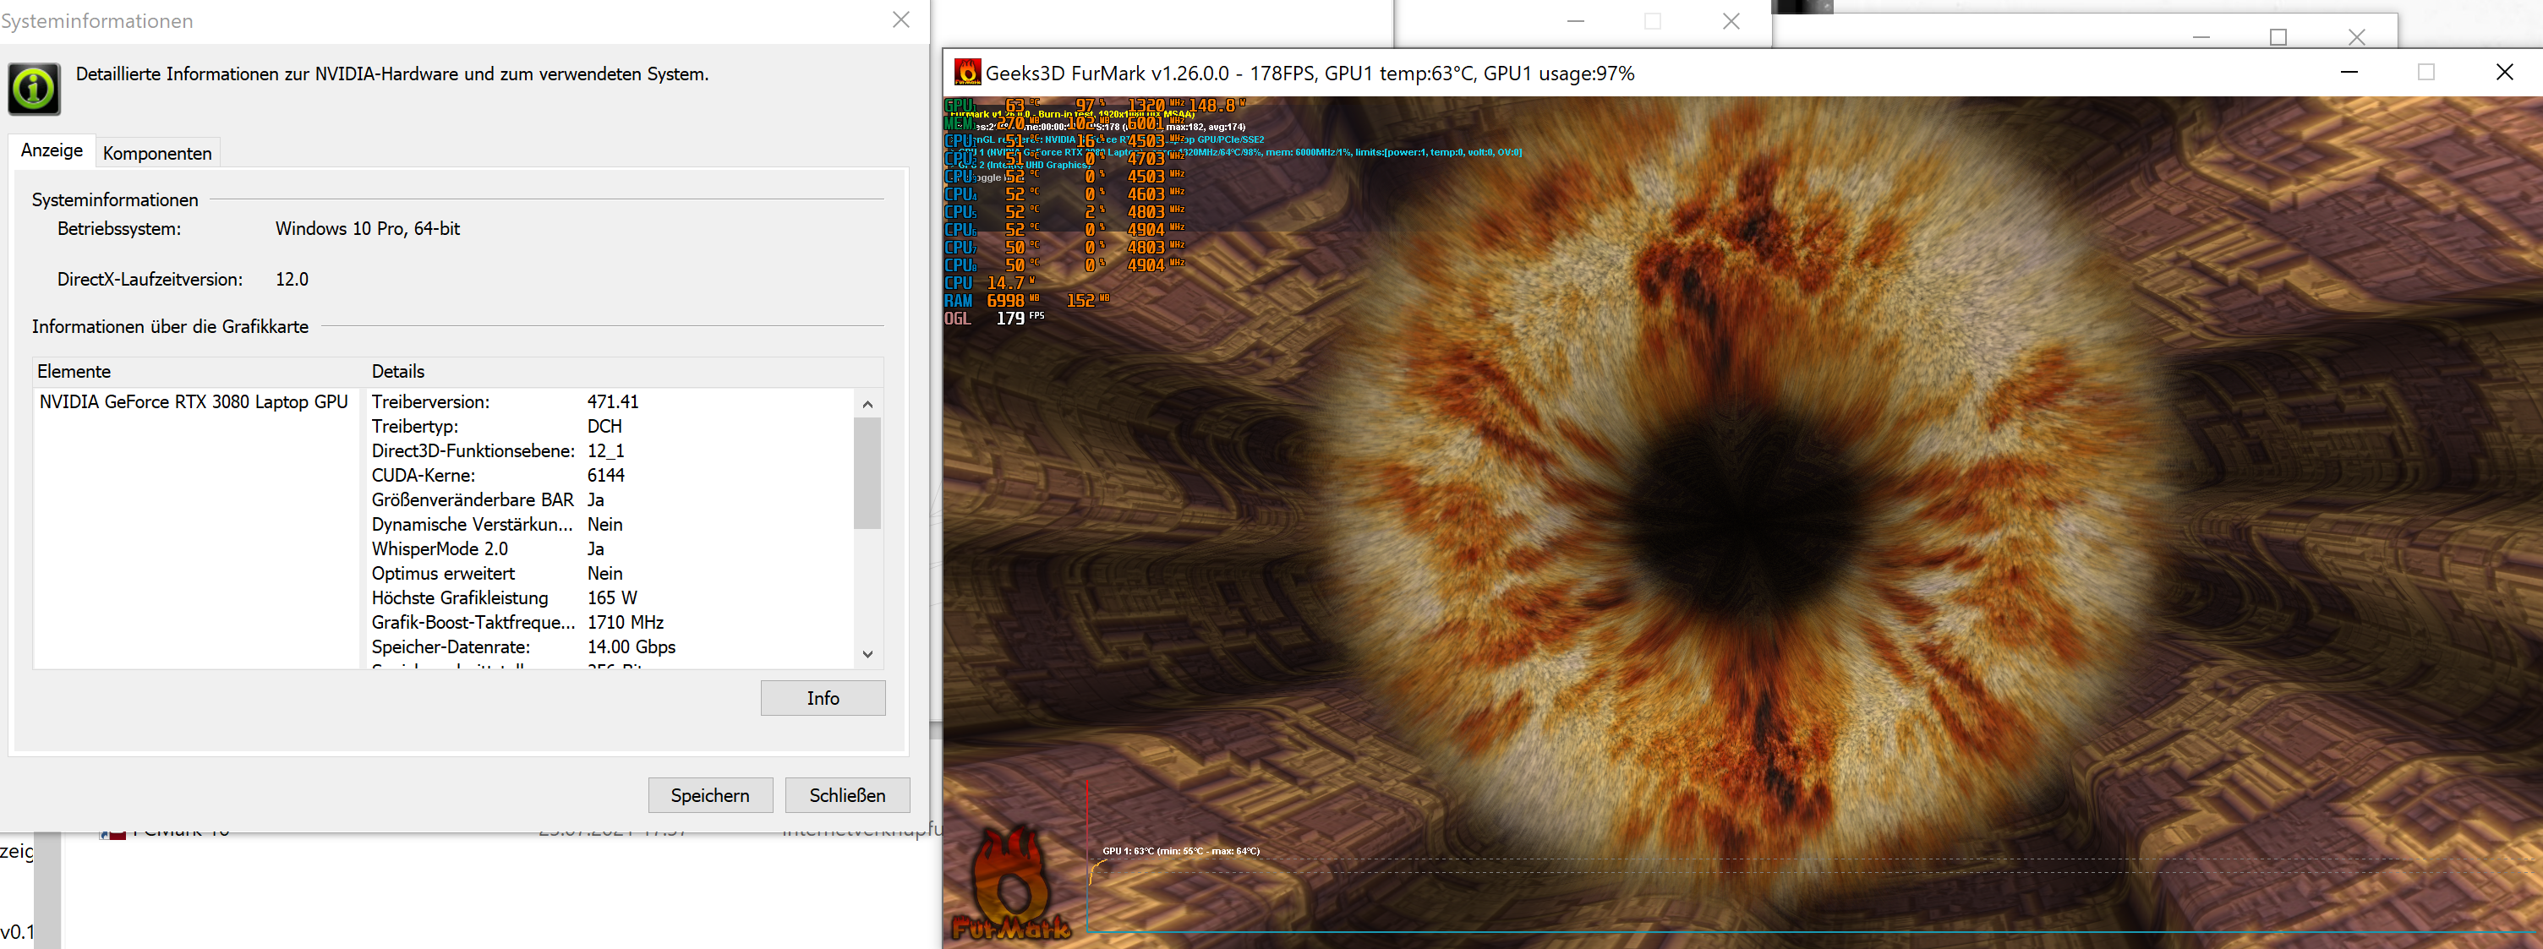Click the Elemente column header

click(74, 372)
